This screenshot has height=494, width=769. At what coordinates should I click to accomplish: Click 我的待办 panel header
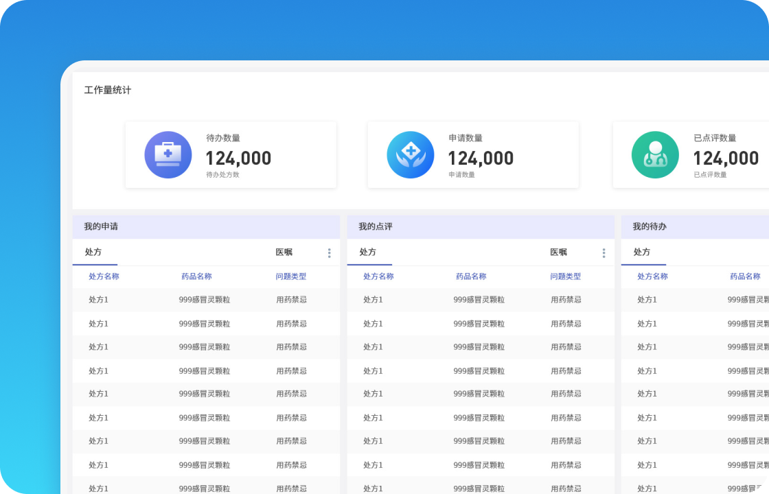point(695,226)
